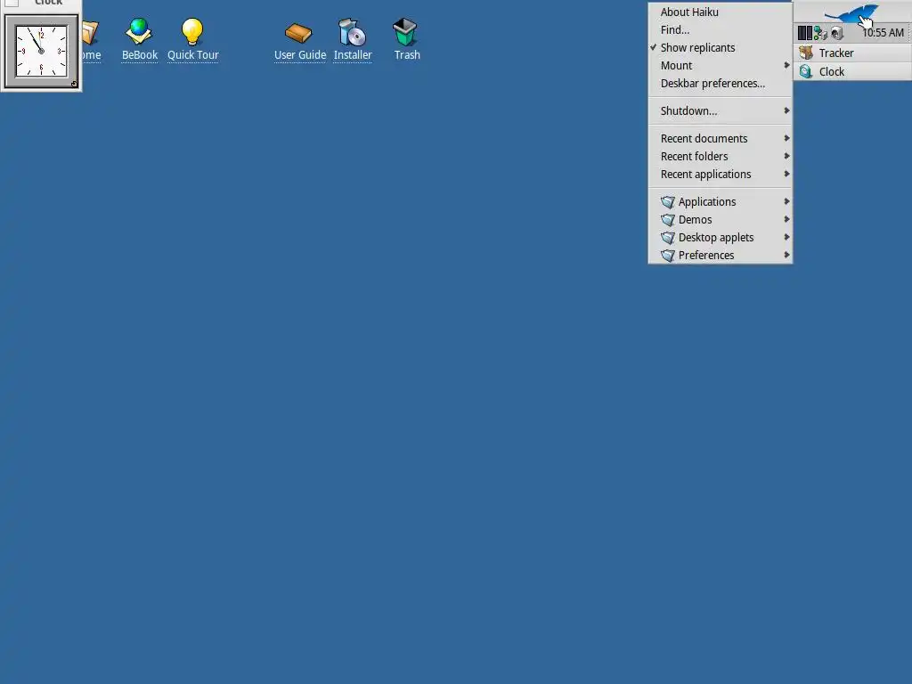The height and width of the screenshot is (684, 912).
Task: Click the Applications menu label text
Action: point(707,202)
